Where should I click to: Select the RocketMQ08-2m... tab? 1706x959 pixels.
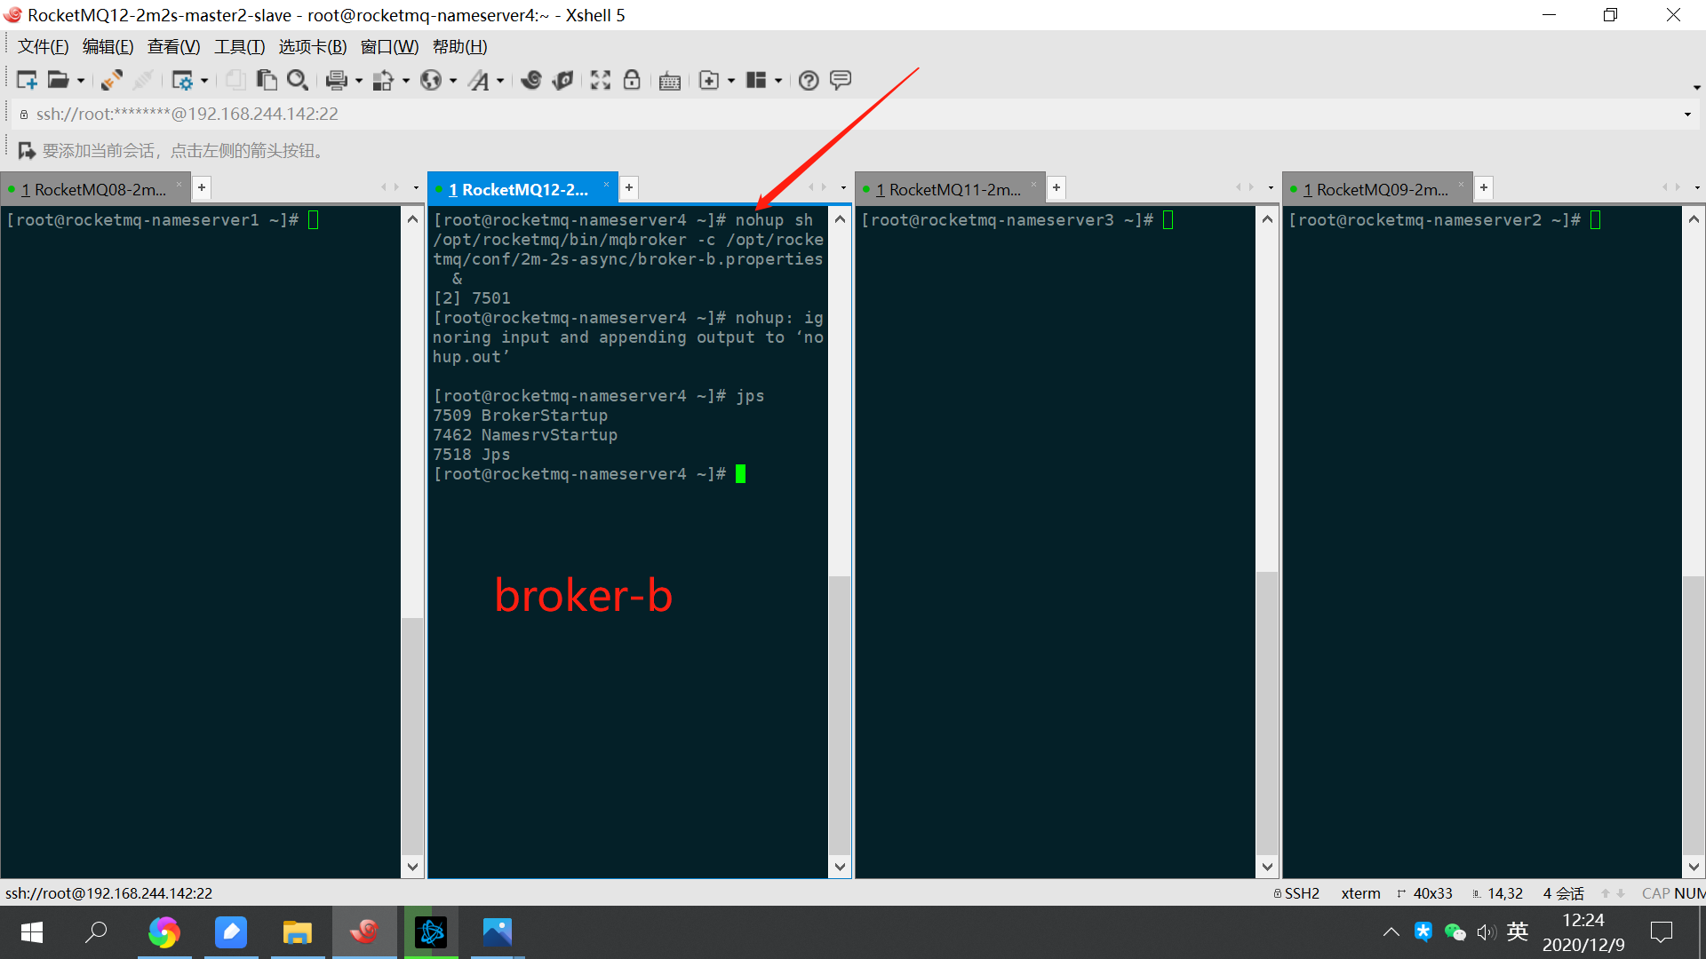click(93, 189)
